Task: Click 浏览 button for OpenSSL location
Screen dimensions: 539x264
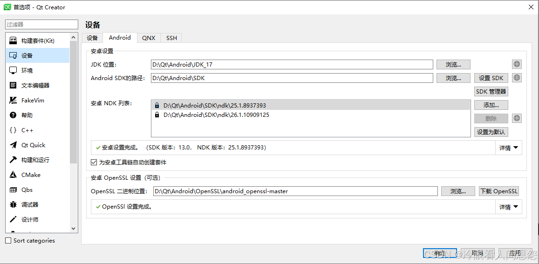Action: click(458, 191)
